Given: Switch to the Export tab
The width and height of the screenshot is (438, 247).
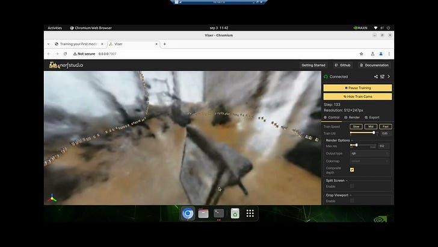Looking at the screenshot, I should point(372,117).
